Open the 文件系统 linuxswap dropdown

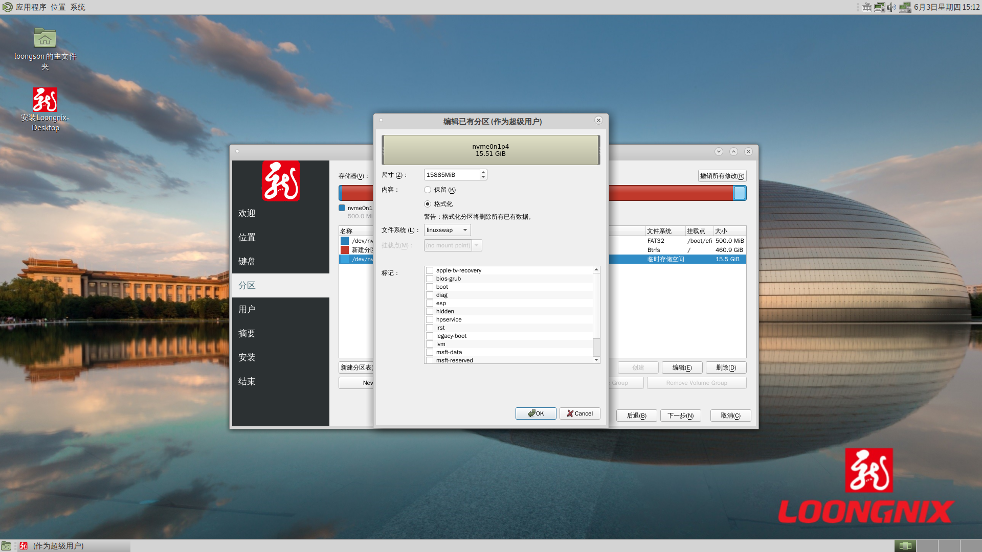[447, 229]
